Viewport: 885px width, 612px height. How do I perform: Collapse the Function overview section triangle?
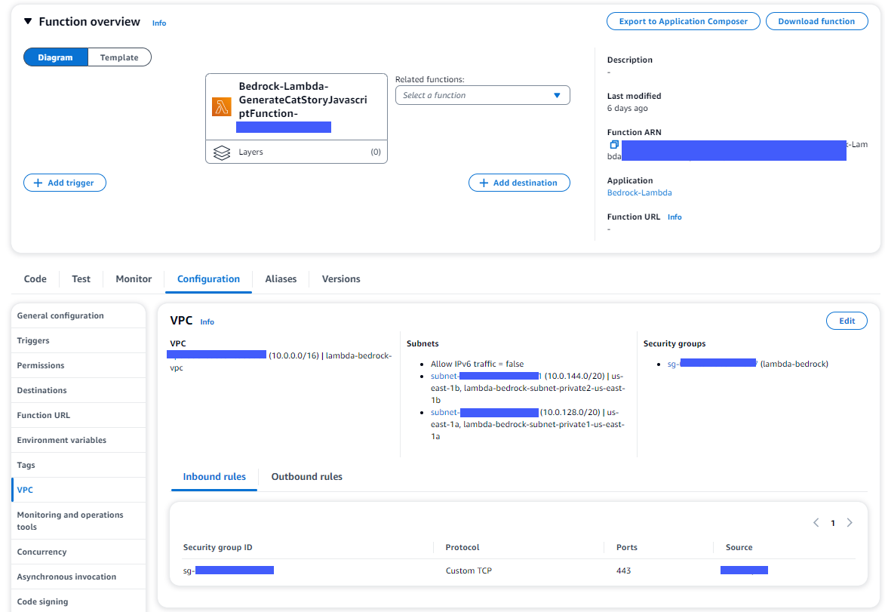[28, 21]
